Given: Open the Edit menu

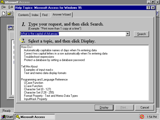Looking at the screenshot, I should (11, 7).
